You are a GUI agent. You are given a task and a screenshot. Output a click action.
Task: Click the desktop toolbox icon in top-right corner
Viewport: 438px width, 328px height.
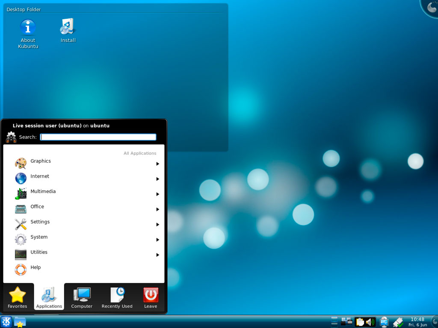point(431,7)
